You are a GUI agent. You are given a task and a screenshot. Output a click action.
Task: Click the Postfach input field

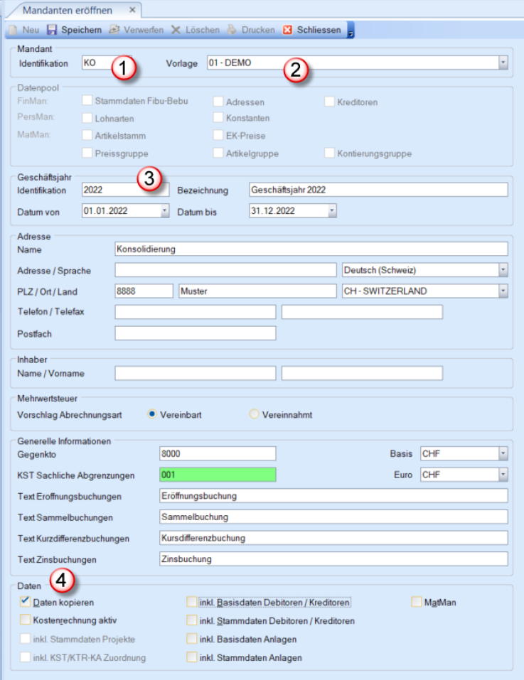click(196, 333)
